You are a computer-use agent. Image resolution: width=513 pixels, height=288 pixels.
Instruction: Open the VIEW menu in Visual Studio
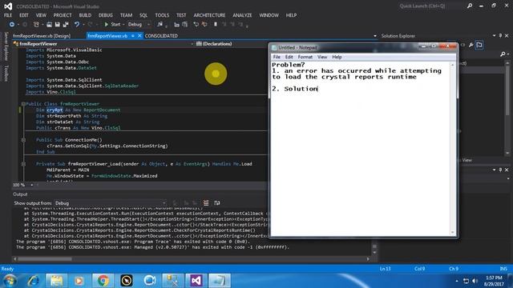(x=41, y=15)
